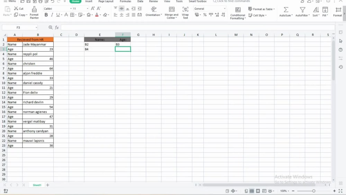Image resolution: width=346 pixels, height=195 pixels.
Task: Switch to the Formulas tab
Action: click(x=125, y=1)
